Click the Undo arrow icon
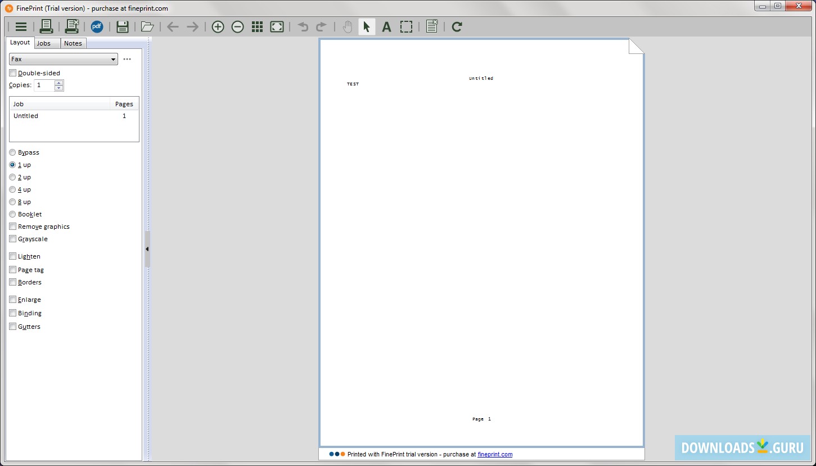Image resolution: width=816 pixels, height=466 pixels. click(x=303, y=27)
